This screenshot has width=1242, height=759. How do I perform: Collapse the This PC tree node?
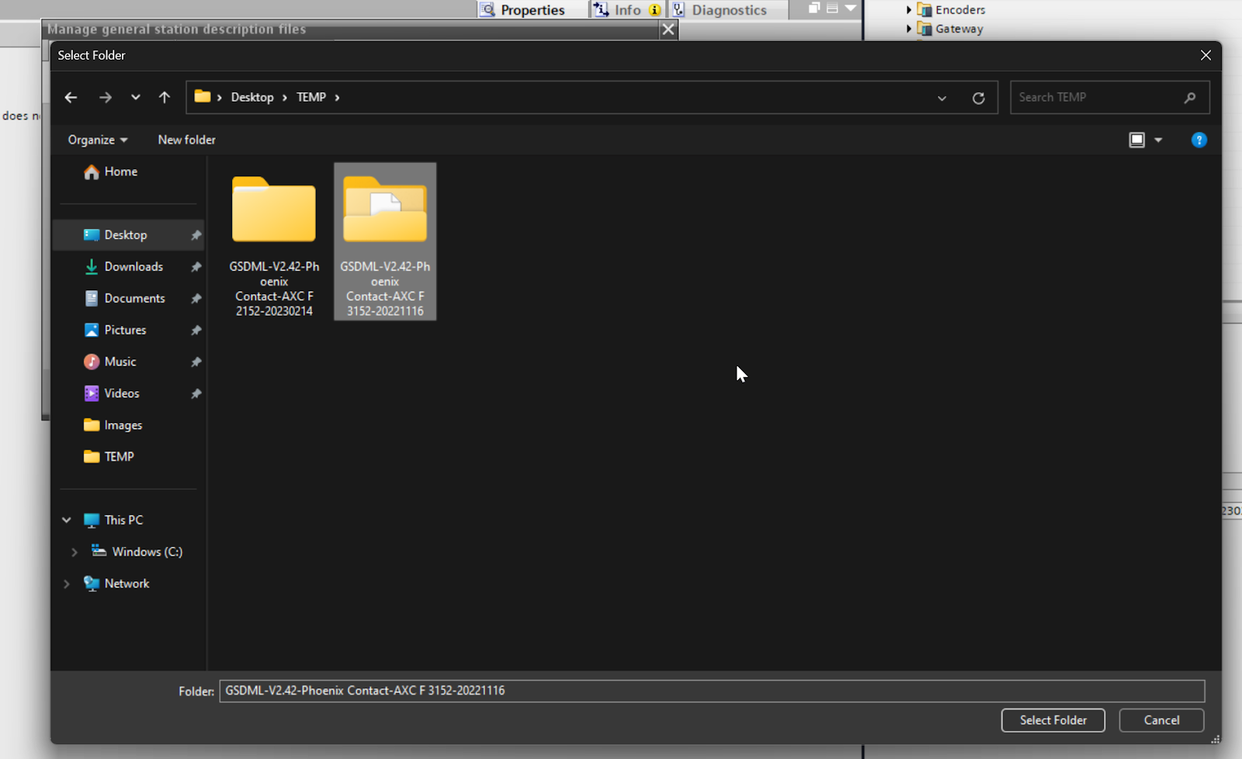pyautogui.click(x=67, y=520)
